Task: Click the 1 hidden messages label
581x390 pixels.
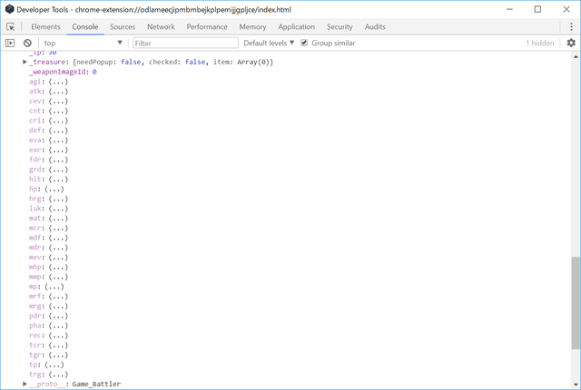Action: (540, 43)
